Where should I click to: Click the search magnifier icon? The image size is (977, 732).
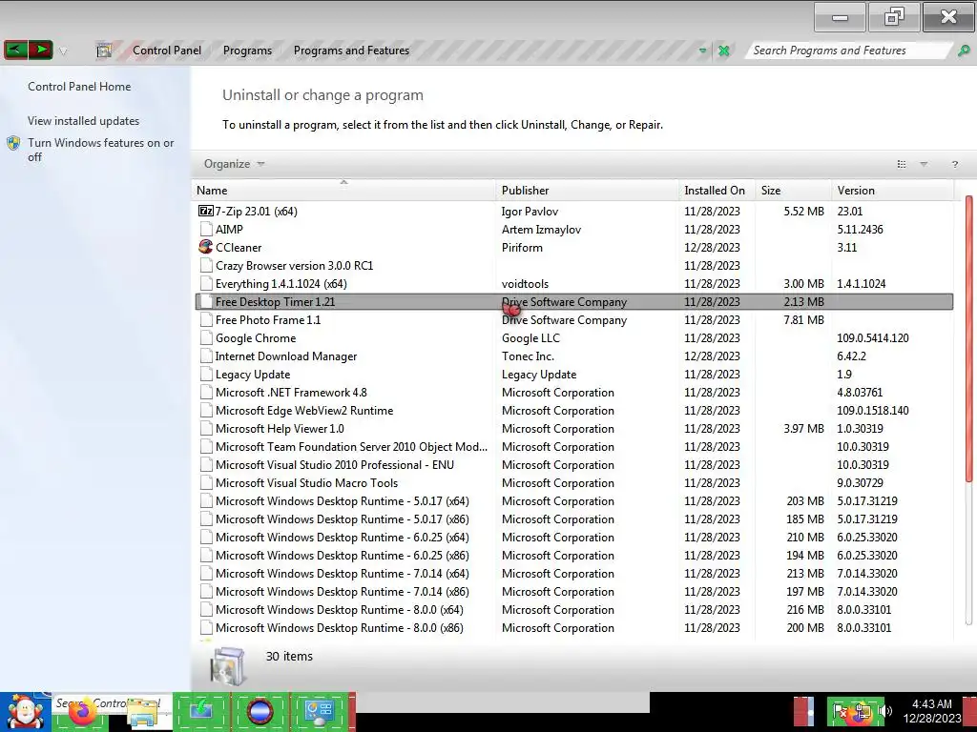pos(964,51)
